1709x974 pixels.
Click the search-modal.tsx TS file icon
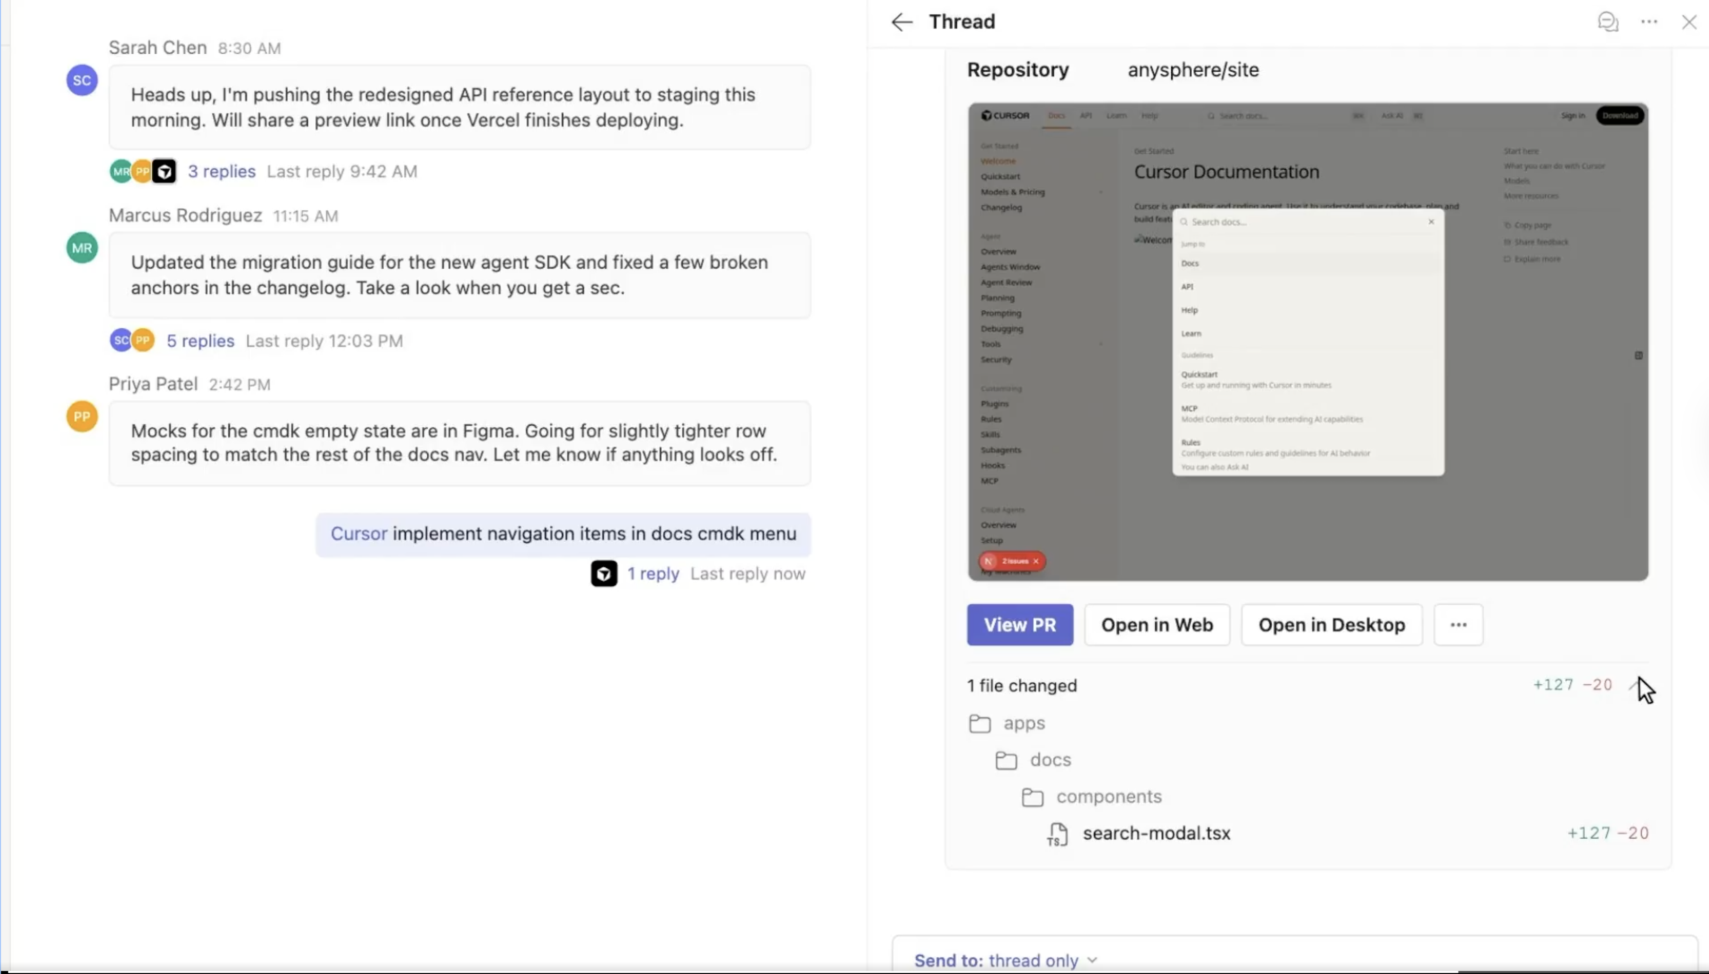point(1057,834)
